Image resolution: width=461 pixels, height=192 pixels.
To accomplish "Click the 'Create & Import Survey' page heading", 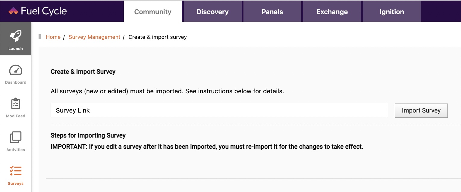I will (83, 72).
